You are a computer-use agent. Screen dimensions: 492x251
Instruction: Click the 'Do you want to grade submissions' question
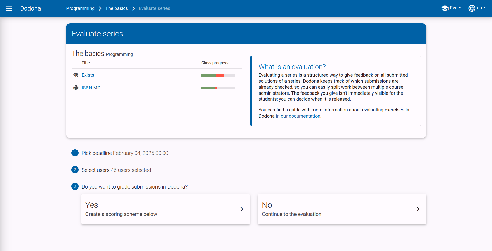[x=134, y=187]
